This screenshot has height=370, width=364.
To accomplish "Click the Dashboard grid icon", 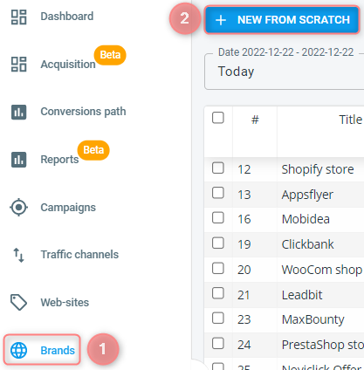I will point(19,17).
